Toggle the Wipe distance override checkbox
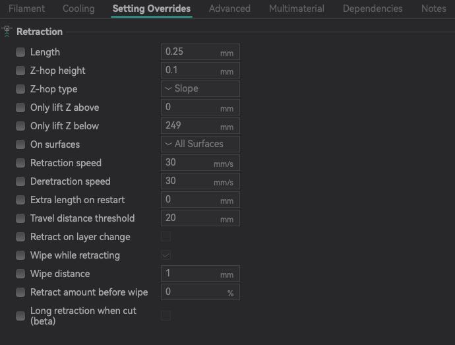This screenshot has height=345, width=455. 20,274
